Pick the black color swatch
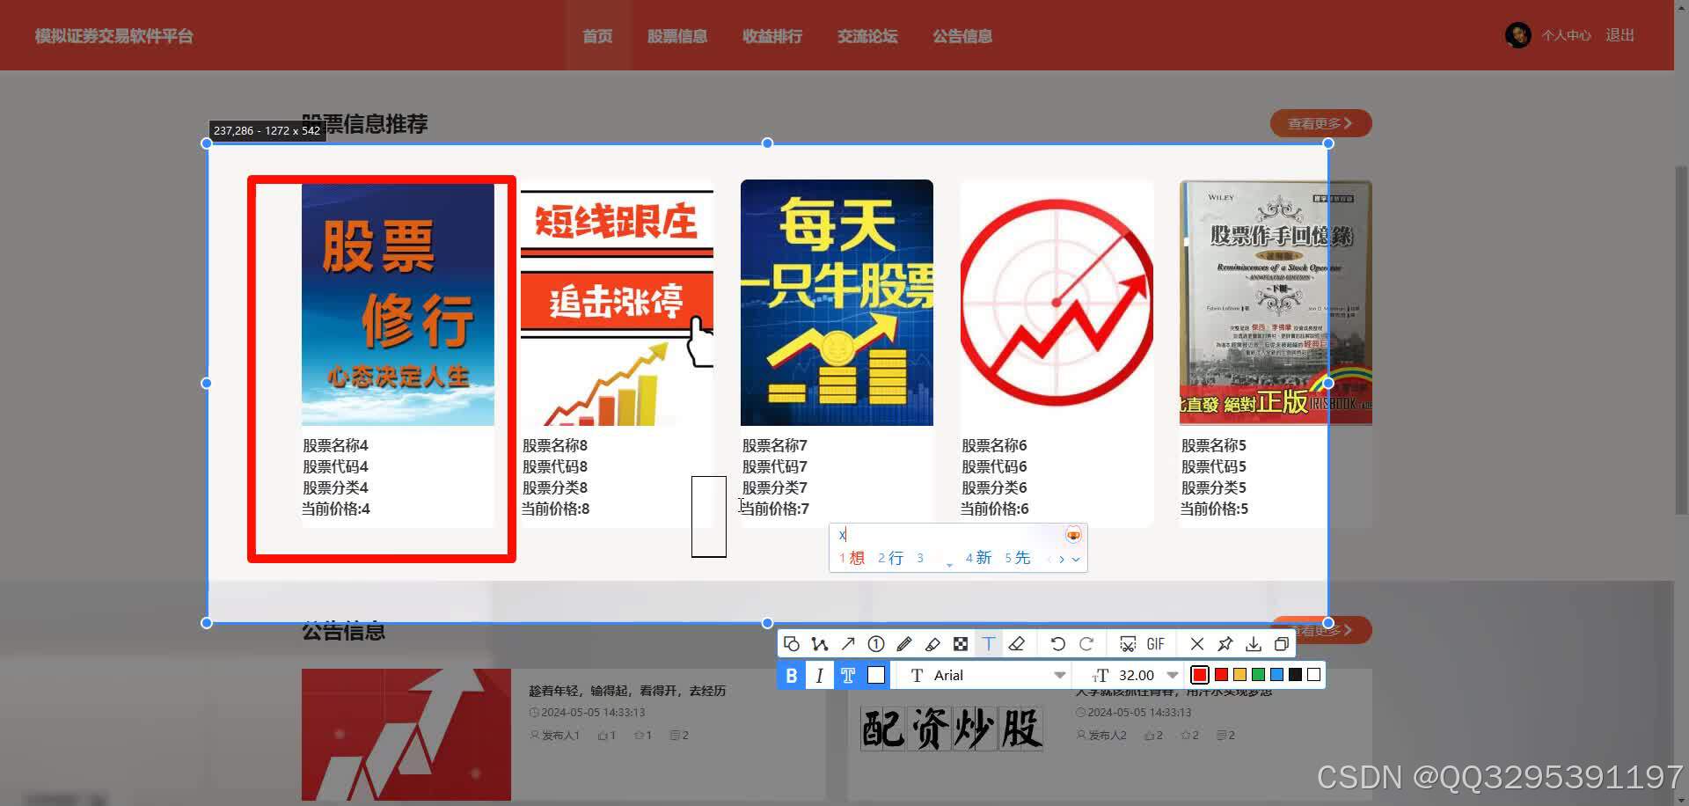Image resolution: width=1689 pixels, height=806 pixels. click(x=1295, y=675)
